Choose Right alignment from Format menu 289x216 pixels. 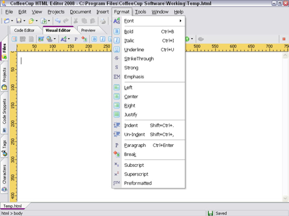[149, 106]
